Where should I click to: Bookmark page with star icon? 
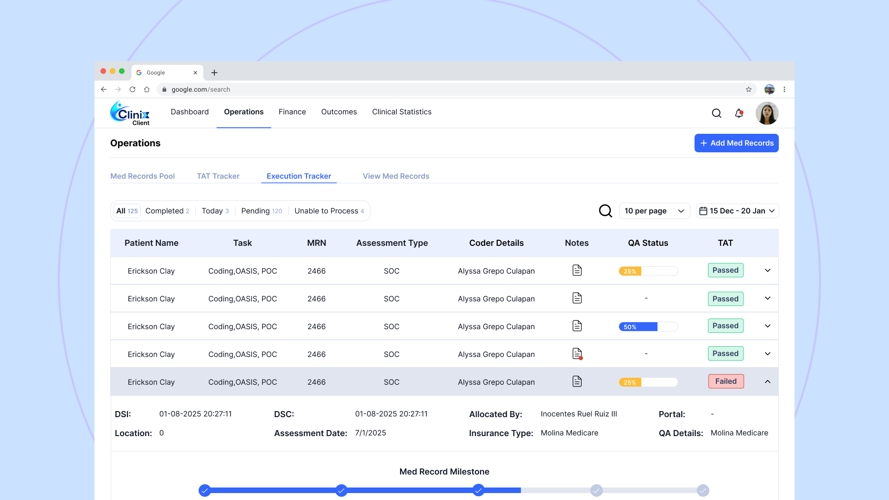pyautogui.click(x=748, y=89)
